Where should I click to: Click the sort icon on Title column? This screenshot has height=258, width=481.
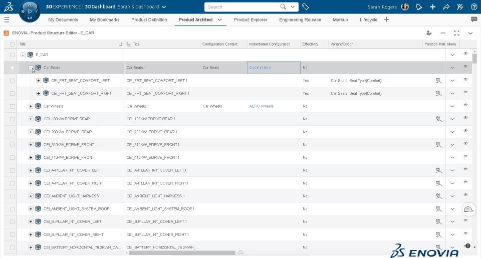121,44
